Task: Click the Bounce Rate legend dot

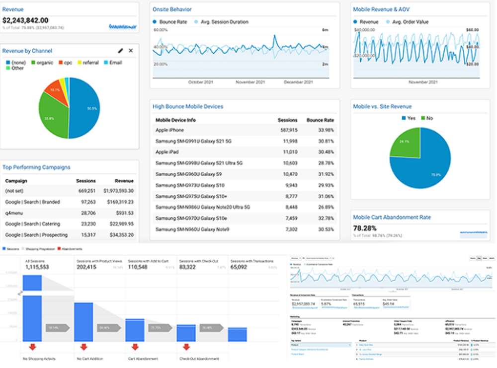Action: coord(155,22)
